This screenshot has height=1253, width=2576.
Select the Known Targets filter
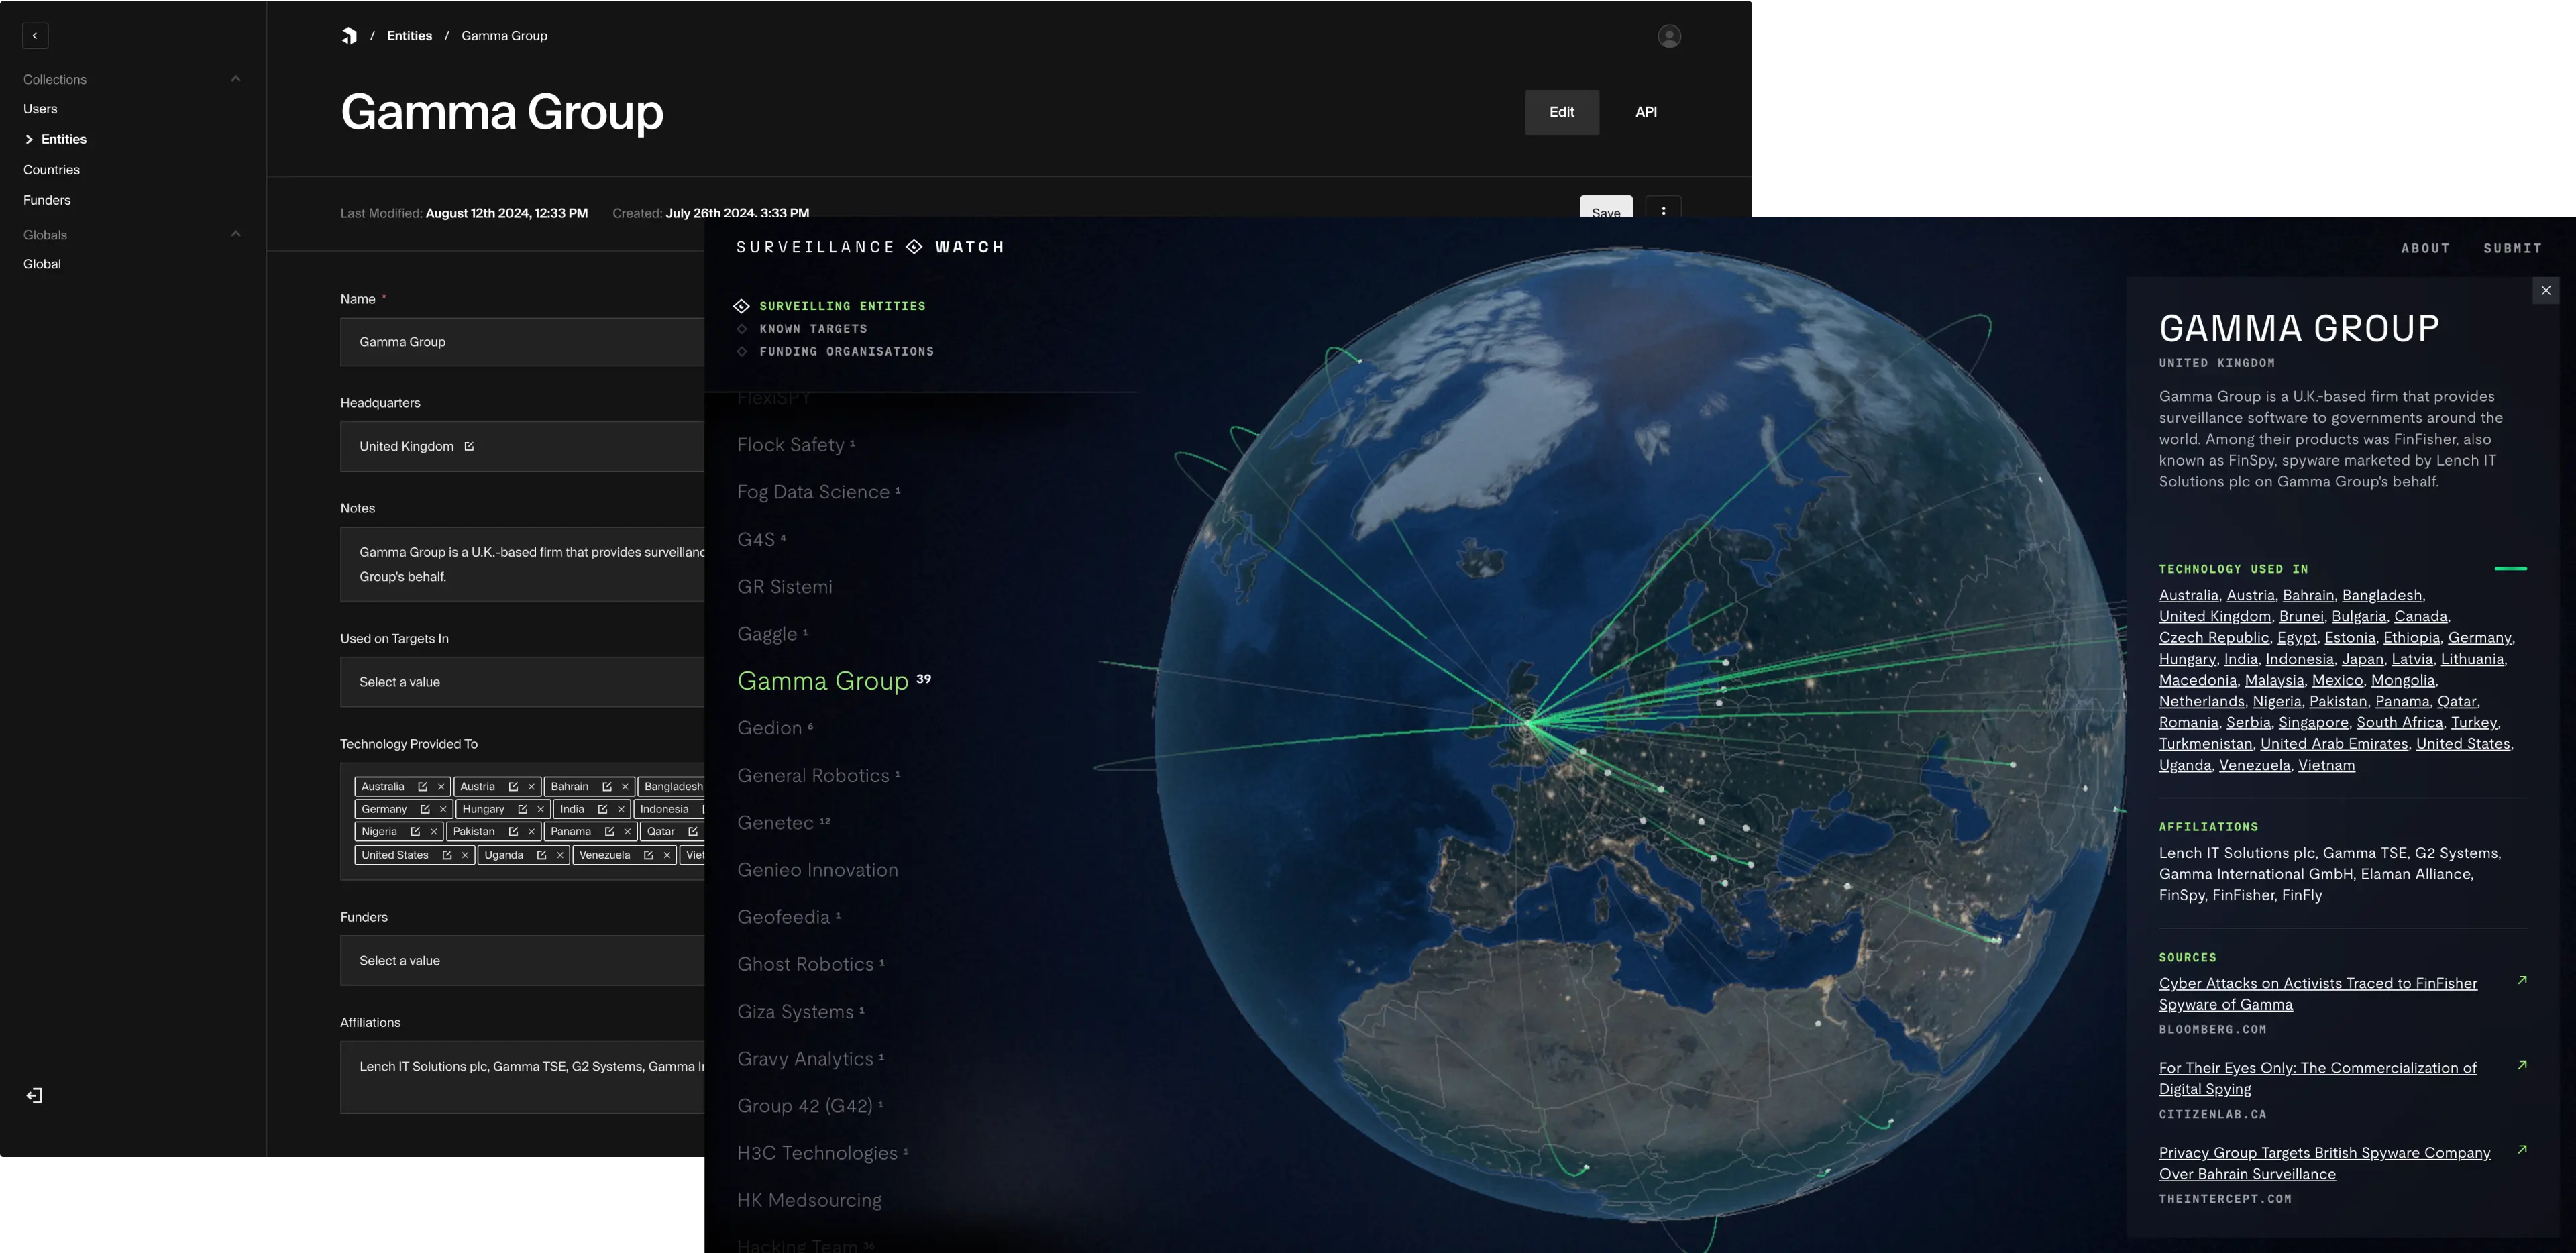(813, 329)
